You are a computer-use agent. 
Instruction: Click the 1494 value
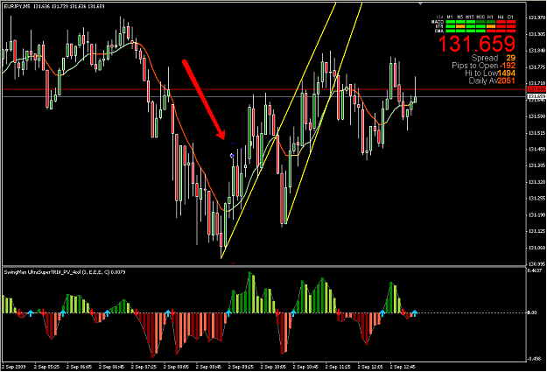(507, 74)
